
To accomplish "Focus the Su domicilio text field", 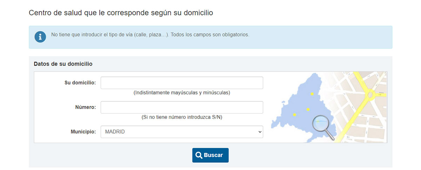I will coord(182,83).
